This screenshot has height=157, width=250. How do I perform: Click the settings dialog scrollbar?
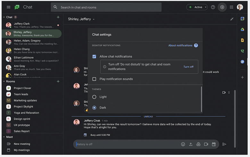201,99
